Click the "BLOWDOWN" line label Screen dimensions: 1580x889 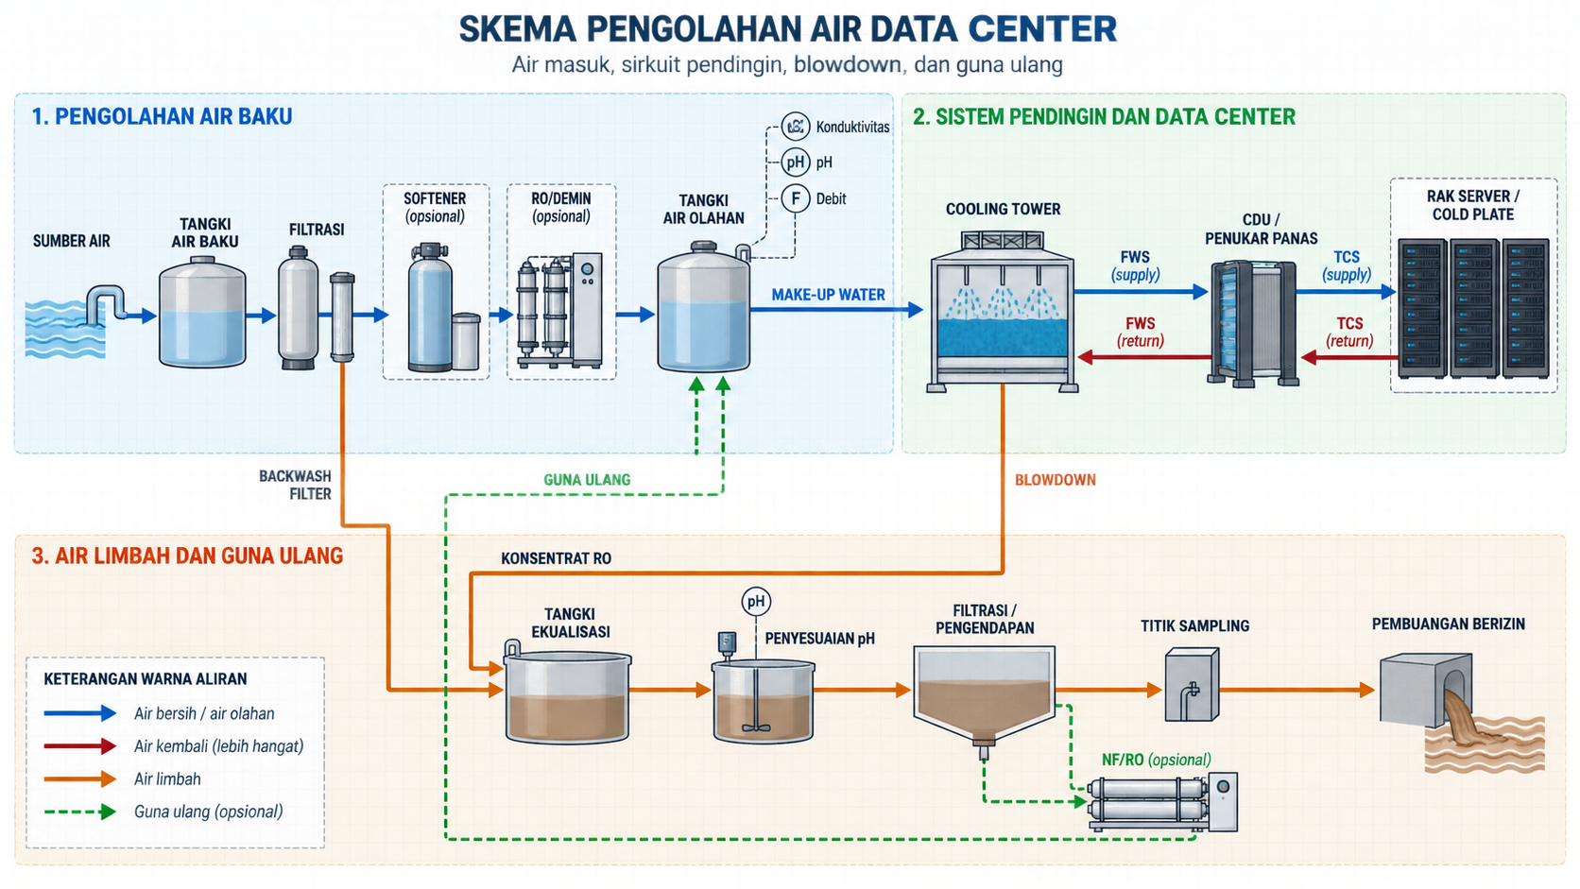pos(1055,480)
